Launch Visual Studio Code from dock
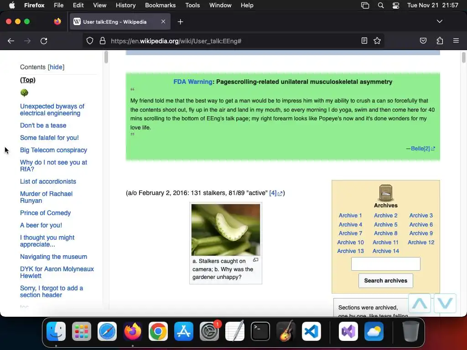 (x=311, y=331)
